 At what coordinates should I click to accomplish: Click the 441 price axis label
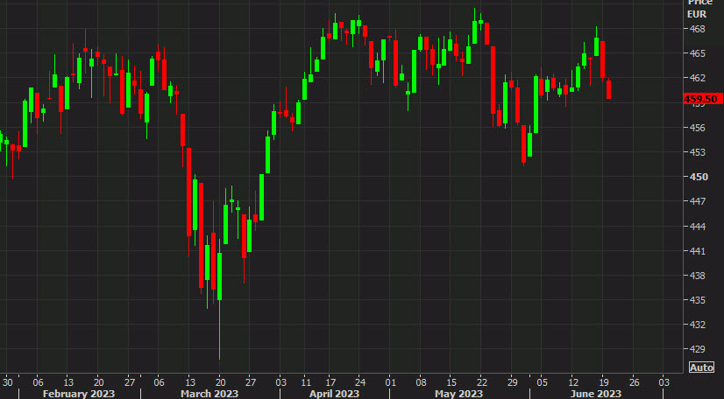[697, 251]
